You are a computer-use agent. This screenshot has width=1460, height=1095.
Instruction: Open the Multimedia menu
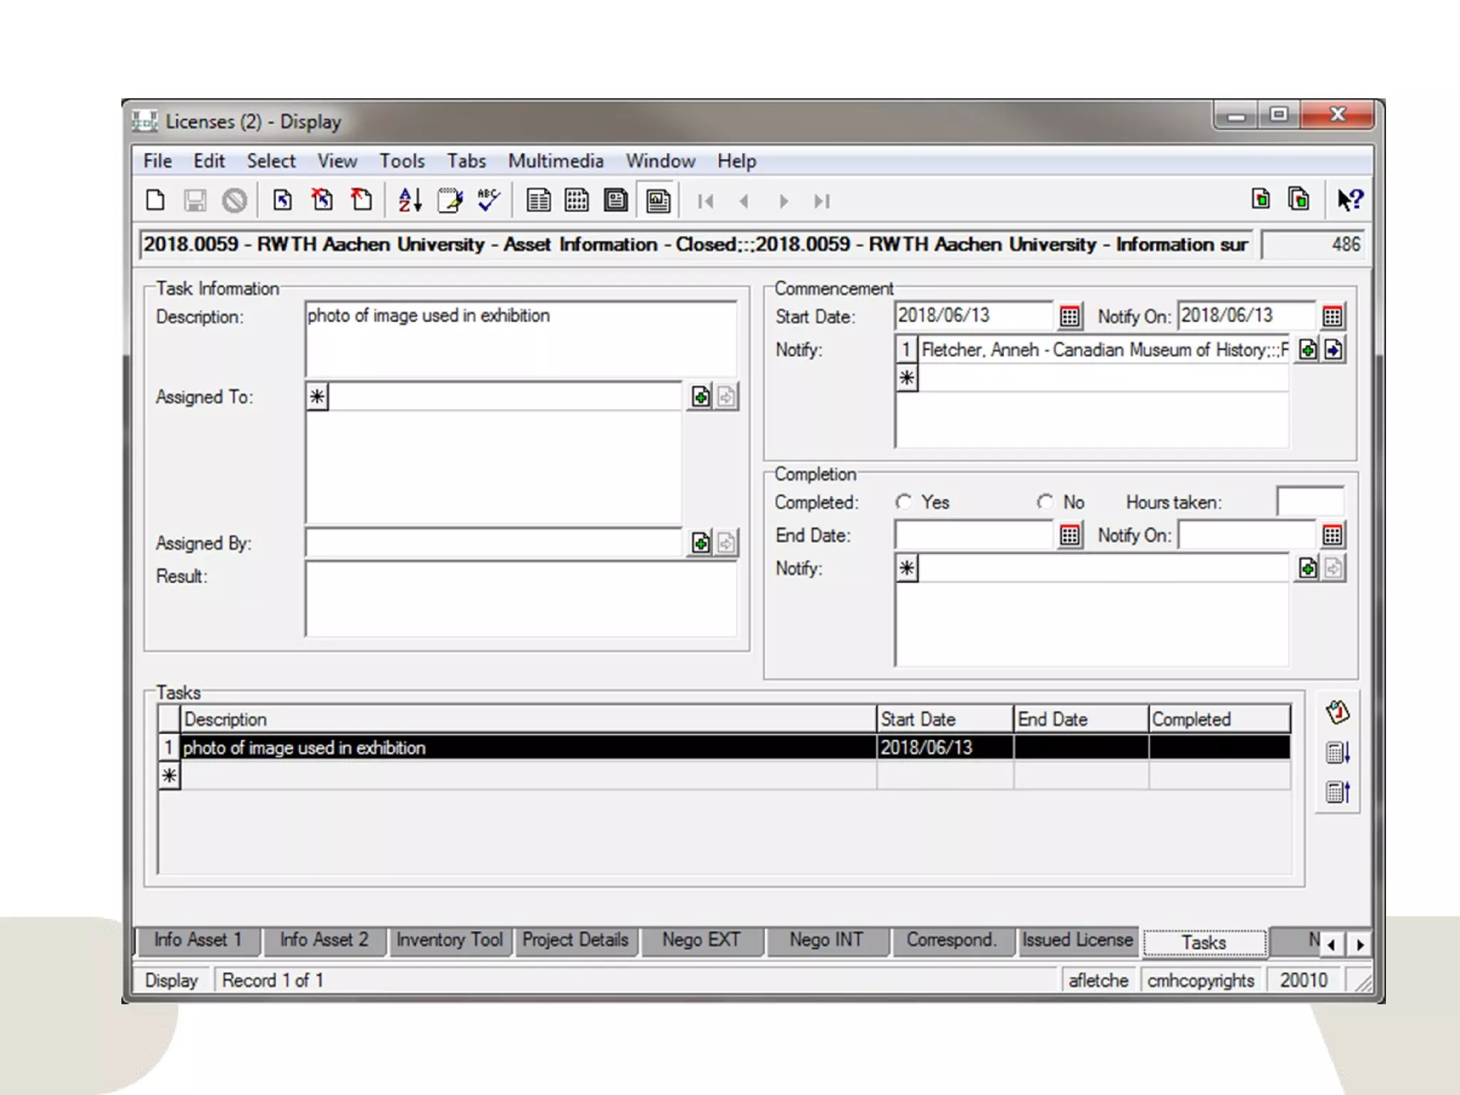[555, 161]
